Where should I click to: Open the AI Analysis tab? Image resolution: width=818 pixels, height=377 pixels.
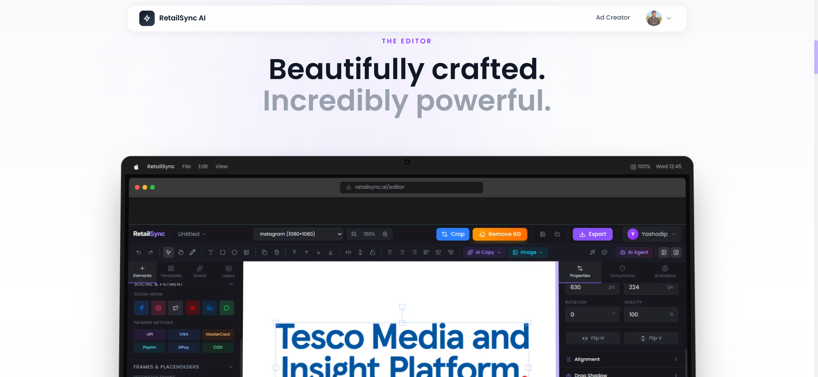(665, 272)
